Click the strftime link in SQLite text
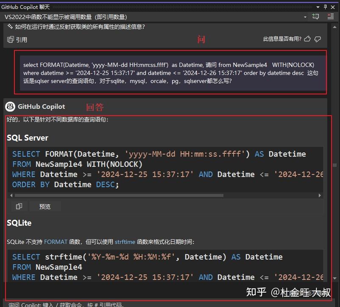This screenshot has height=307, width=340. (125, 242)
